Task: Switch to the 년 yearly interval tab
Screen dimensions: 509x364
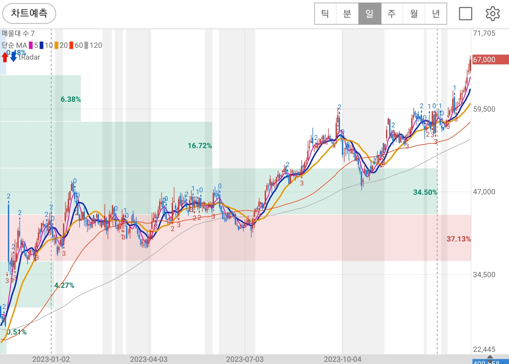Action: pos(436,13)
